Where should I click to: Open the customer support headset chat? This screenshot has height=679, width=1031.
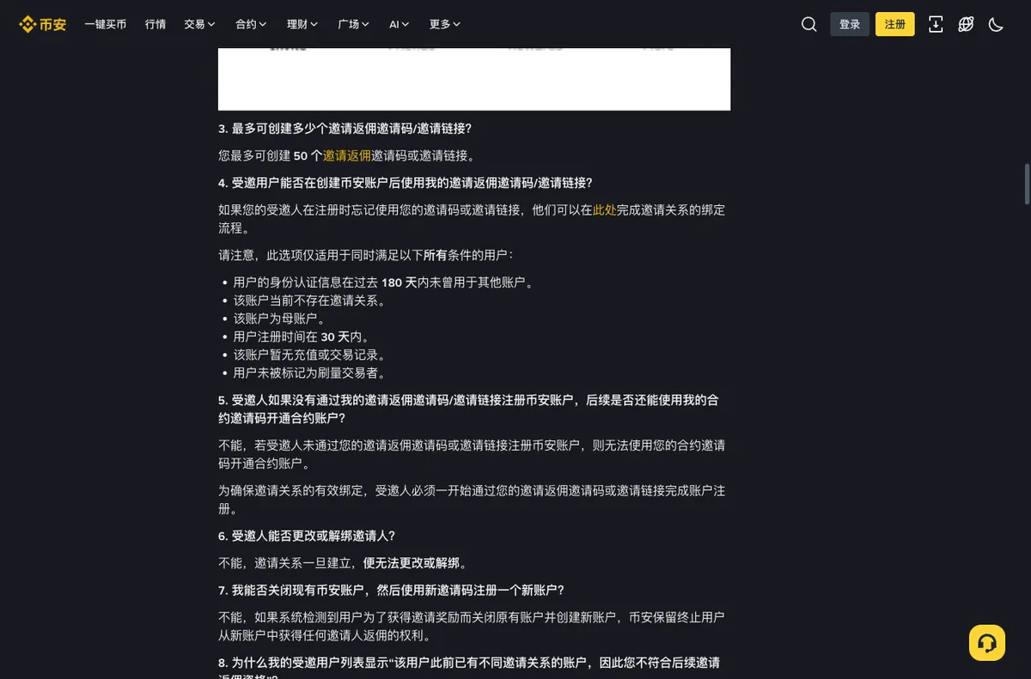pos(987,643)
